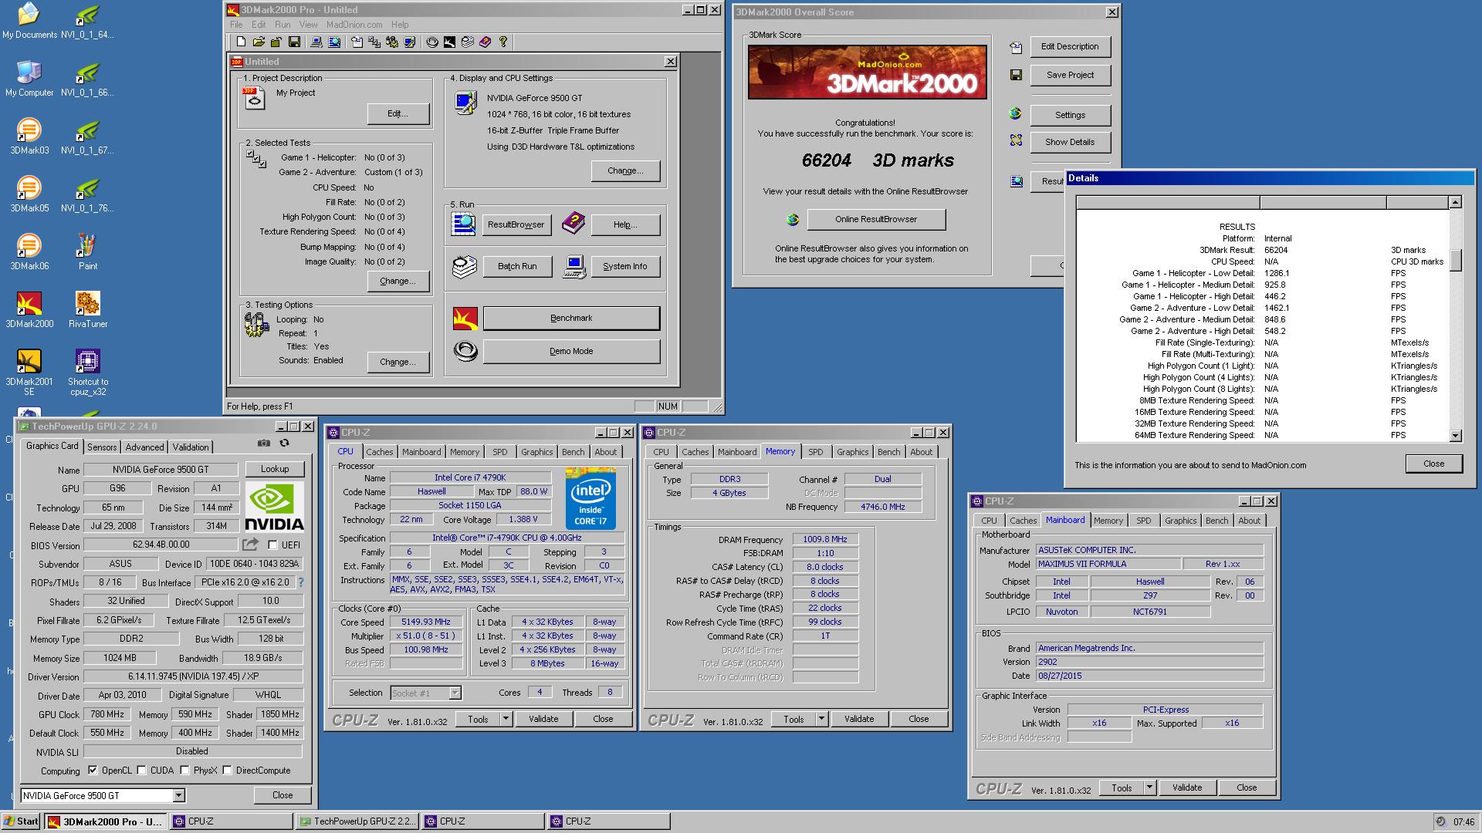1482x833 pixels.
Task: Open the SPD tab in CPU-Z Memory window
Action: coord(816,452)
